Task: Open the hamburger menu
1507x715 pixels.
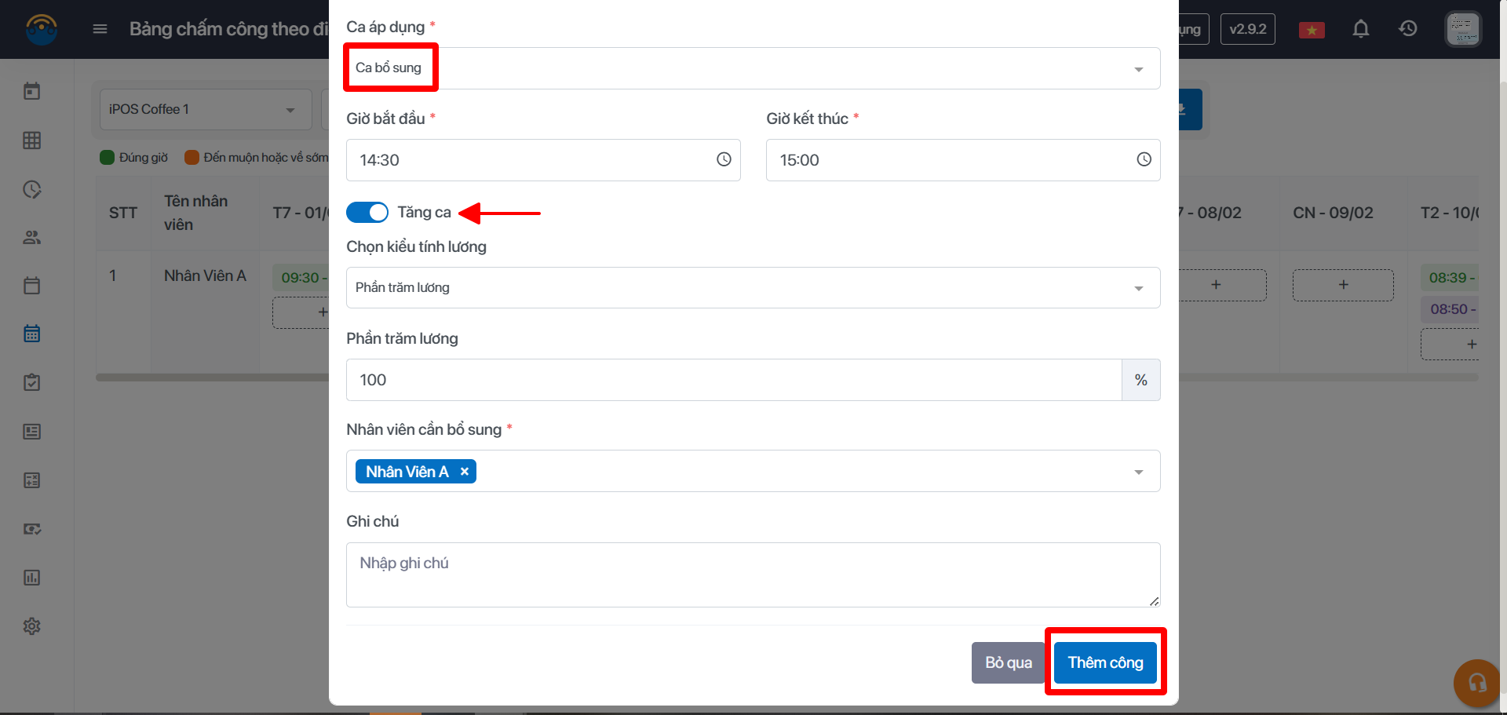Action: coord(100,29)
